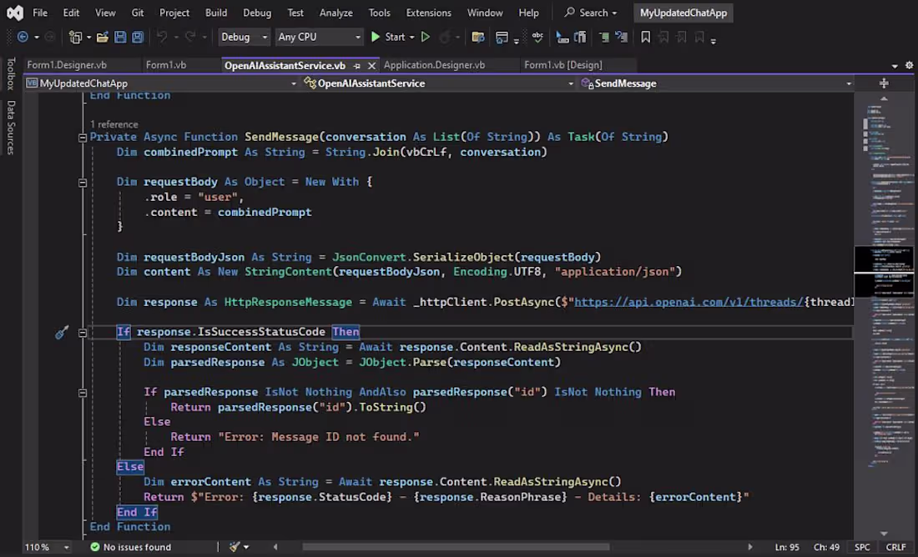Screen dimensions: 918x557
Task: Click the green No issues found check icon
Action: tap(95, 547)
